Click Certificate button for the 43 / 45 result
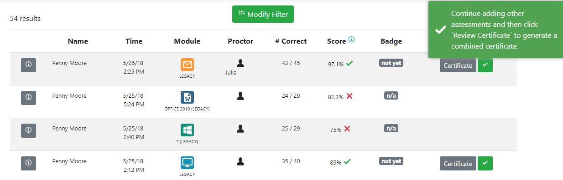Image resolution: width=563 pixels, height=180 pixels. (x=458, y=65)
